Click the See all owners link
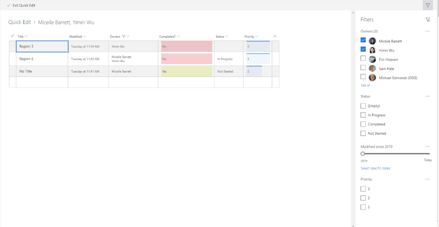Screen dimensions: 439x227 [365, 85]
